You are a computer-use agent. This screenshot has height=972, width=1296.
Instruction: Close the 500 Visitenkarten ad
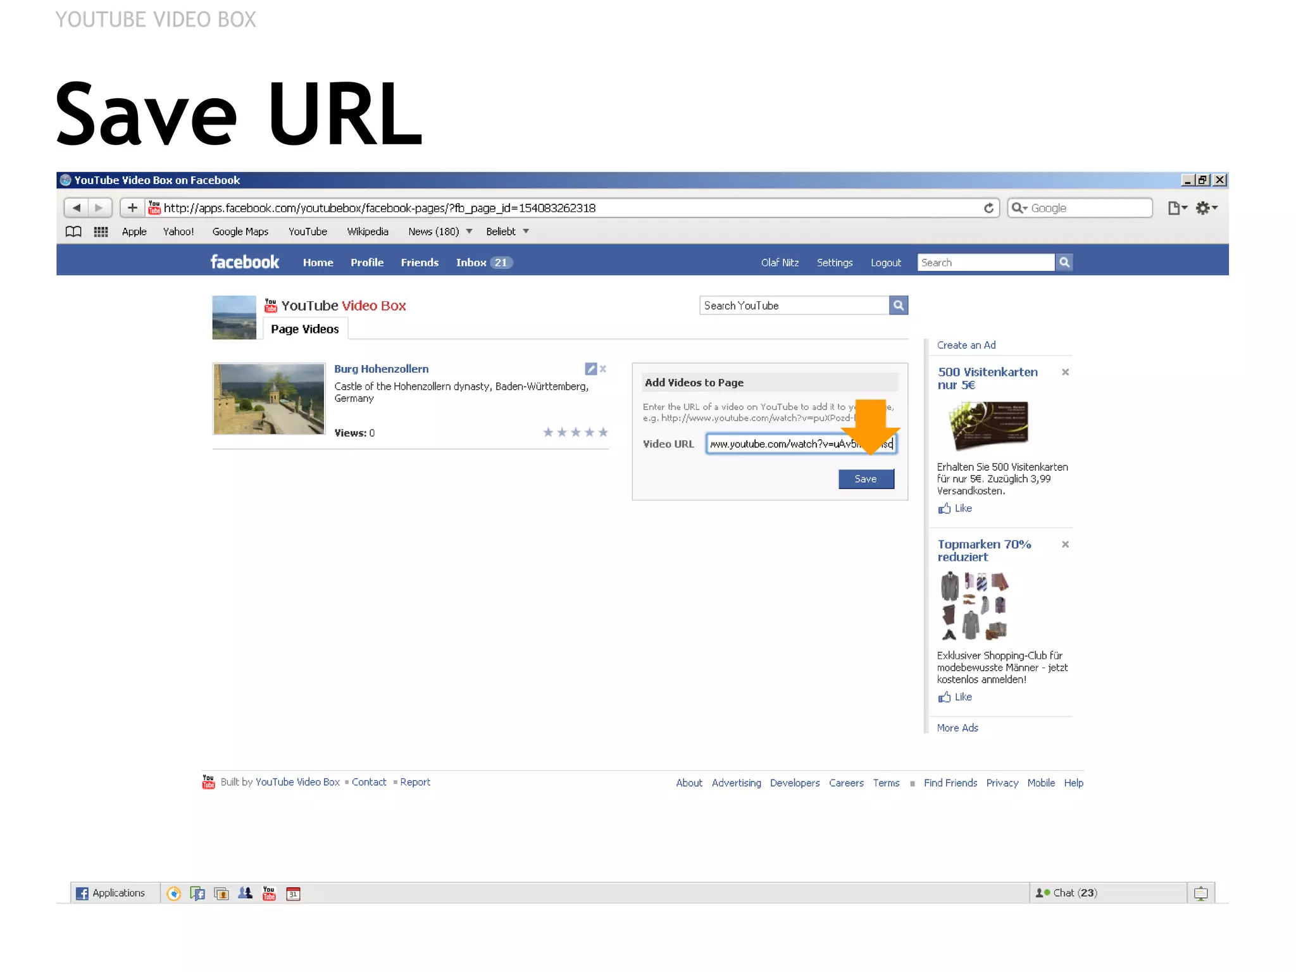tap(1066, 372)
